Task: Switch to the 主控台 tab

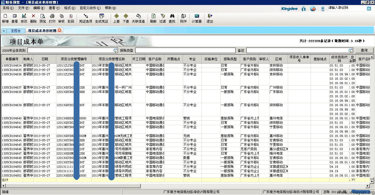Action: point(16,31)
